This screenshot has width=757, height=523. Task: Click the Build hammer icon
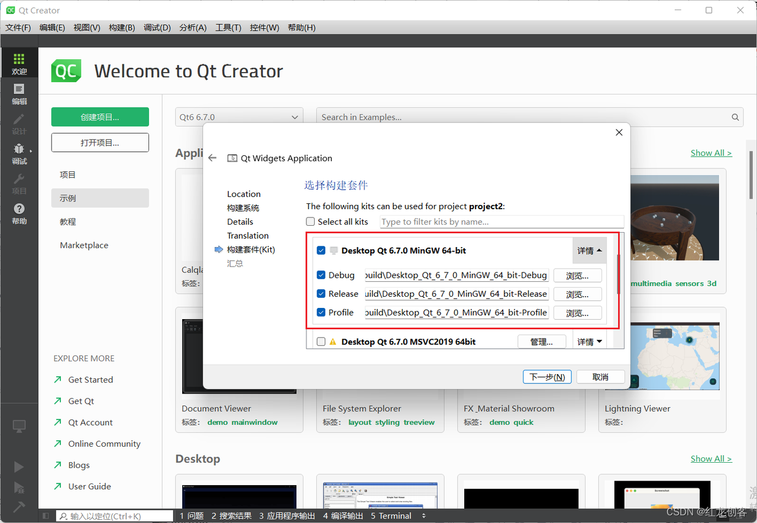point(19,506)
